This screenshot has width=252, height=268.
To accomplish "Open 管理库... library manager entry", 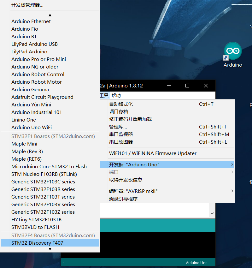I will [167, 127].
